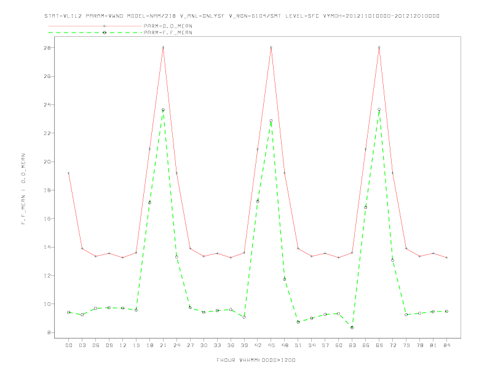The image size is (487, 376).
Task: Click y-axis tick label 20
Action: [47, 162]
